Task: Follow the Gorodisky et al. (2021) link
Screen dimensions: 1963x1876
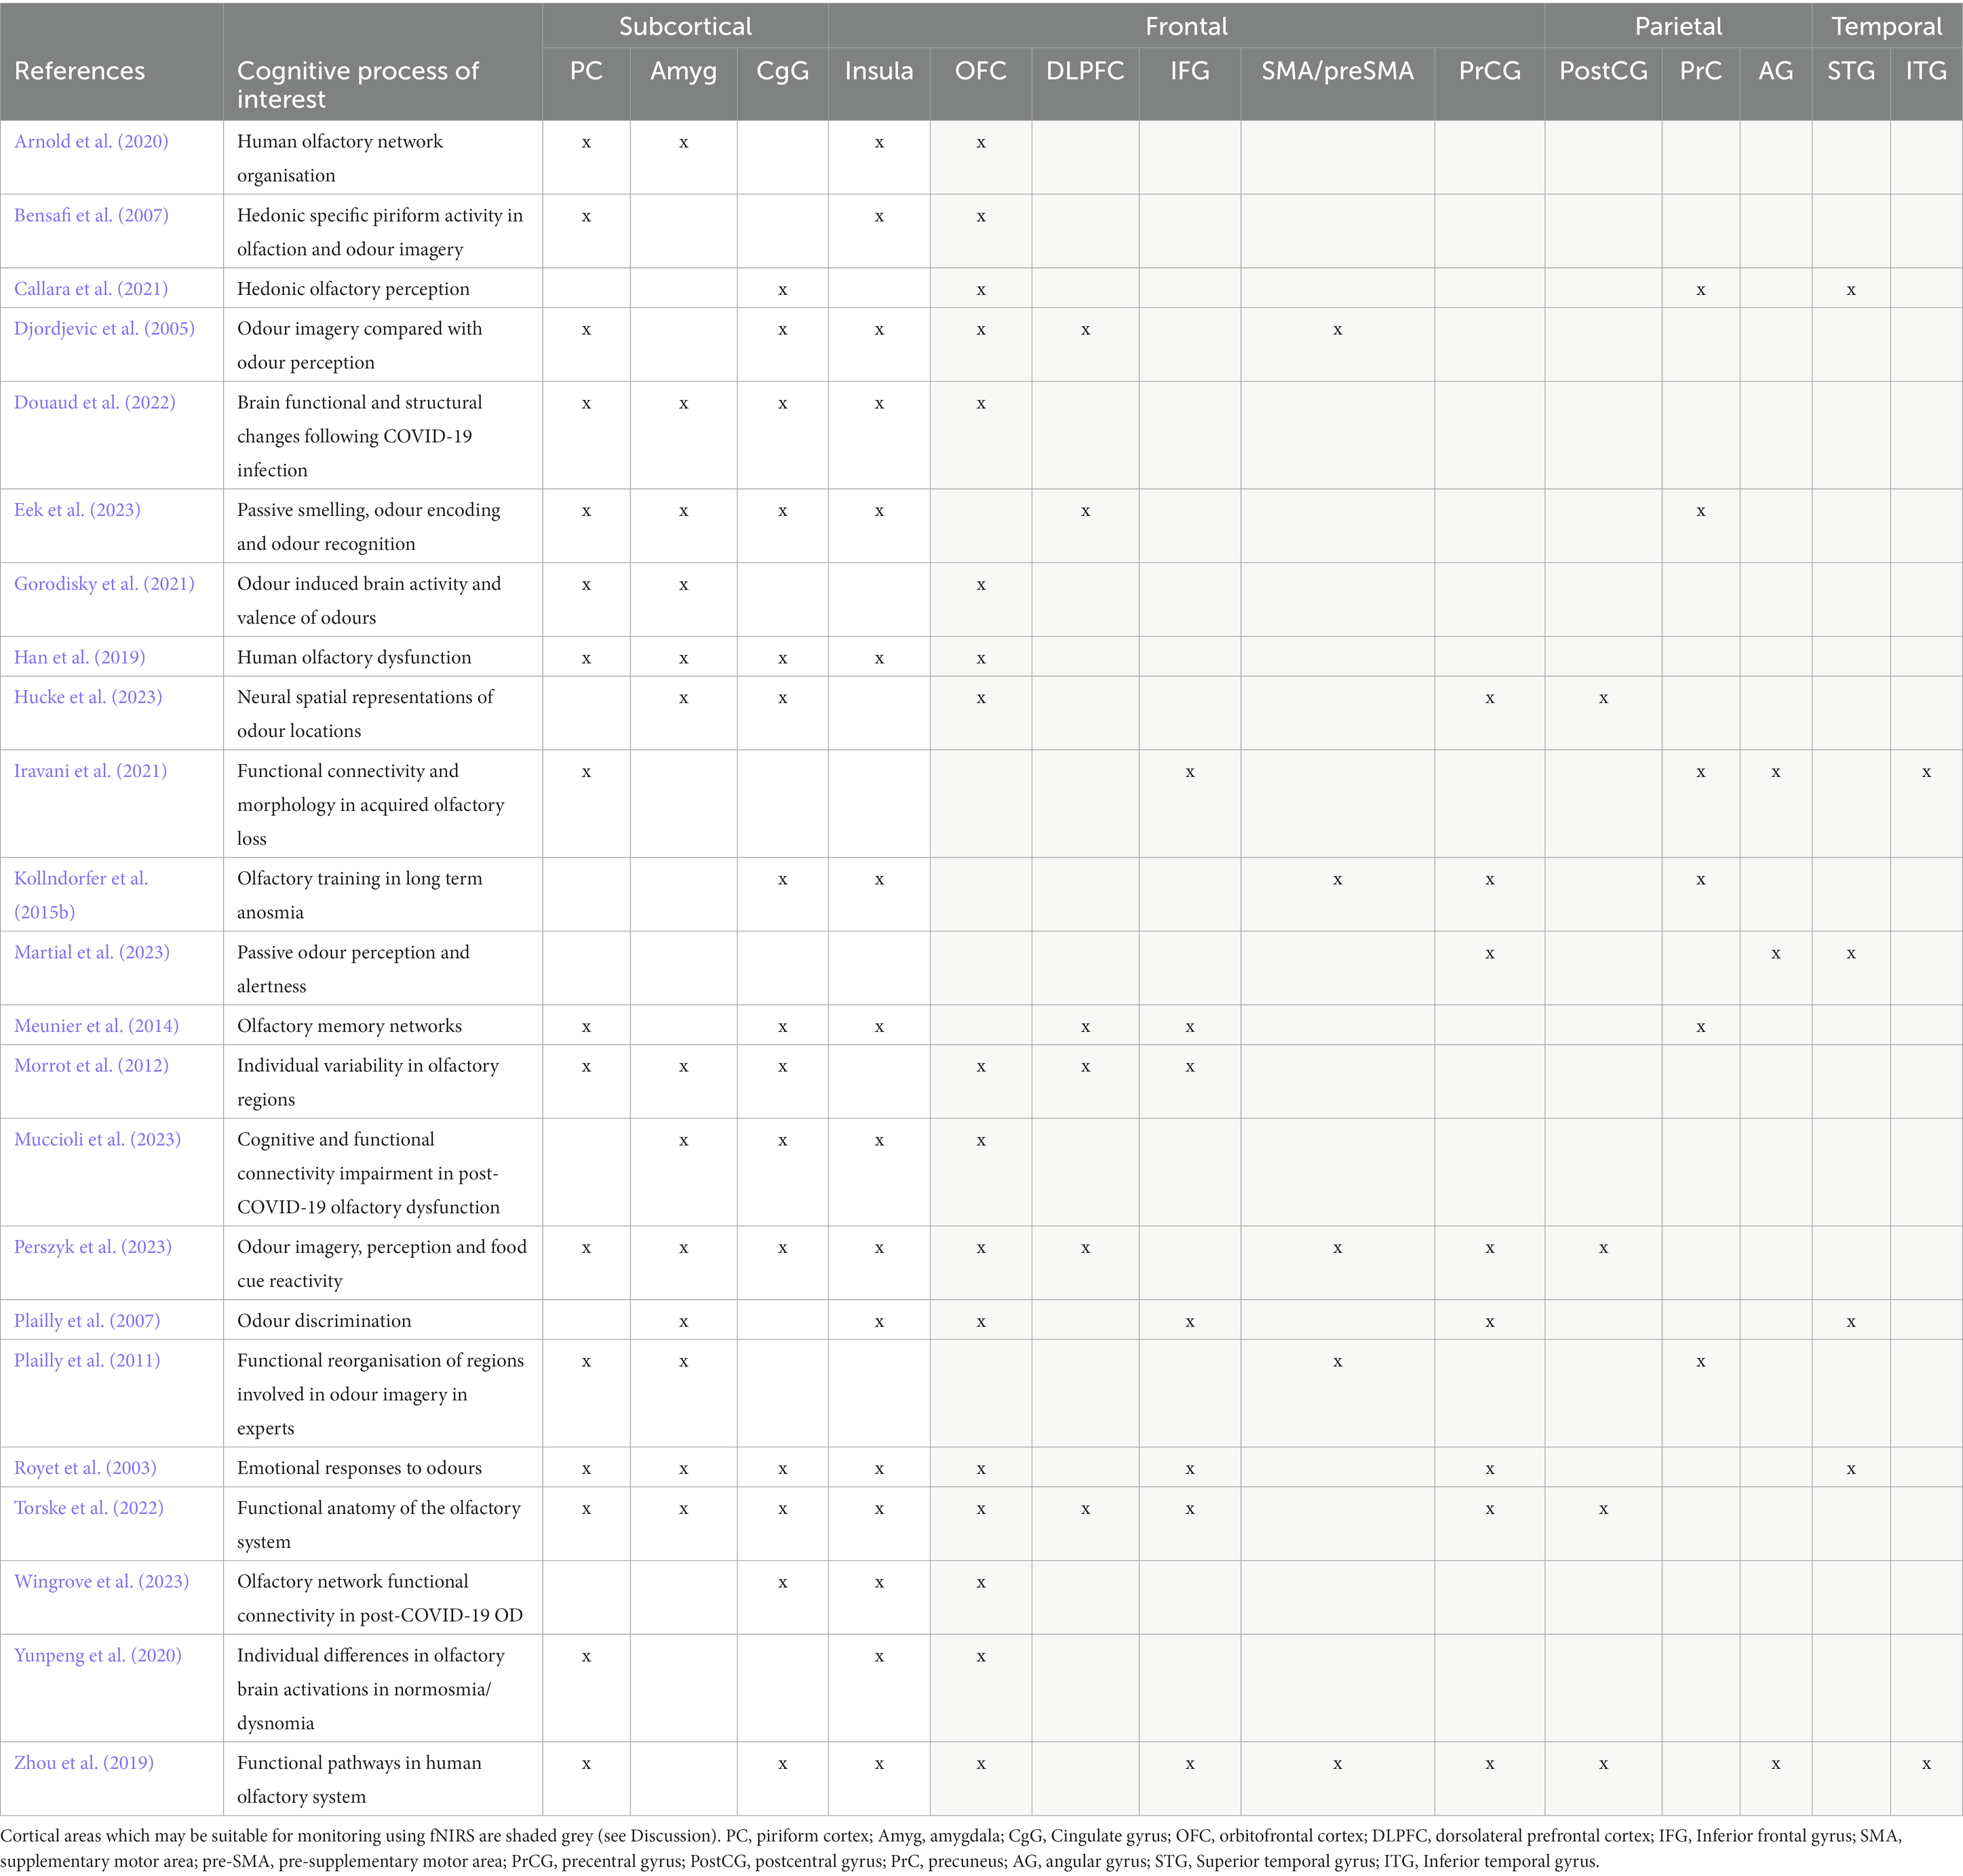Action: pyautogui.click(x=104, y=584)
